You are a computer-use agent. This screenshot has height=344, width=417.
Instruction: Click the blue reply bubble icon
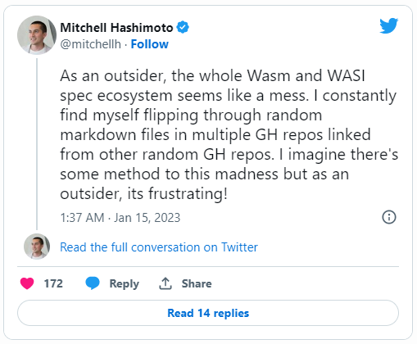tap(93, 283)
